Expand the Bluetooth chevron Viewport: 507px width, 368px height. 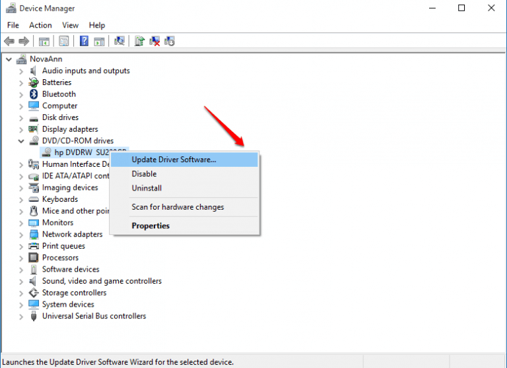click(x=21, y=94)
